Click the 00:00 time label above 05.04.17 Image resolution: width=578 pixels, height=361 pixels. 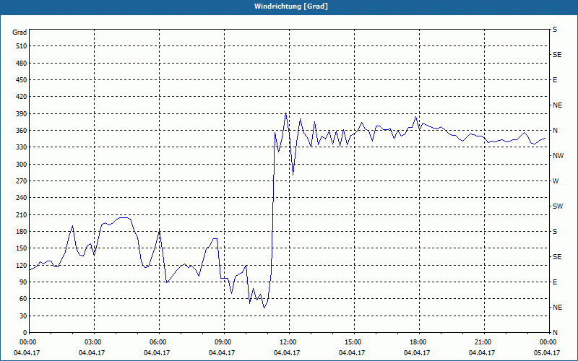point(548,342)
